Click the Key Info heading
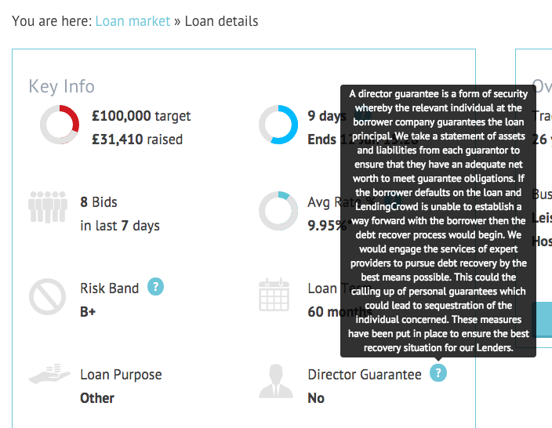 click(62, 86)
